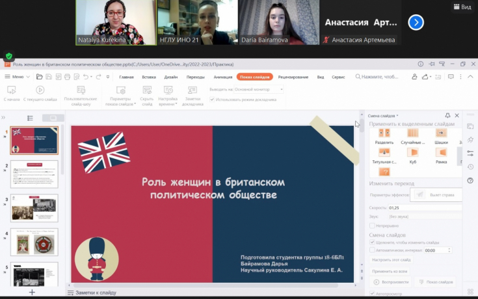Click search box Нажмите, чтоб...
The height and width of the screenshot is (299, 478).
(x=377, y=77)
